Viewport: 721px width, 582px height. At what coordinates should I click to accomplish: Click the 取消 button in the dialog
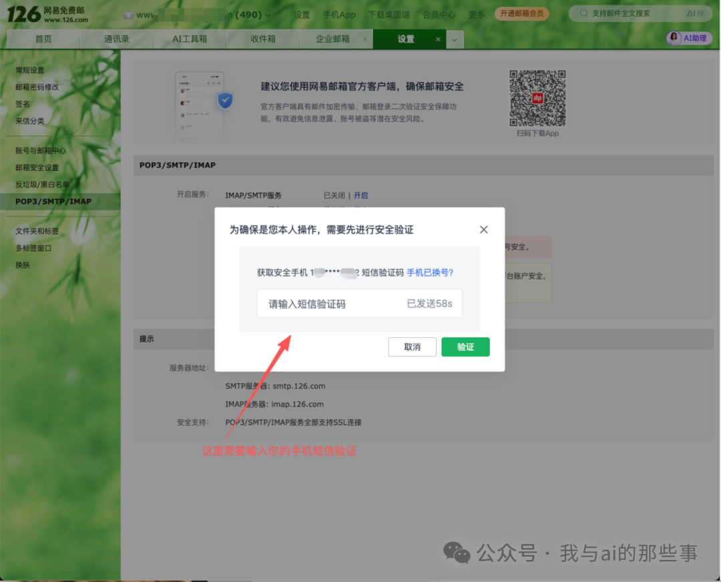[x=412, y=346]
